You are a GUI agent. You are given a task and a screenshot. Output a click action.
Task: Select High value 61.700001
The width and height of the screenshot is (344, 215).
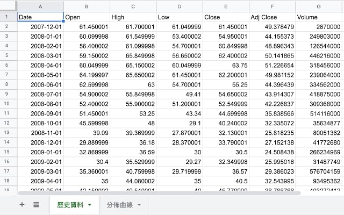coord(133,27)
